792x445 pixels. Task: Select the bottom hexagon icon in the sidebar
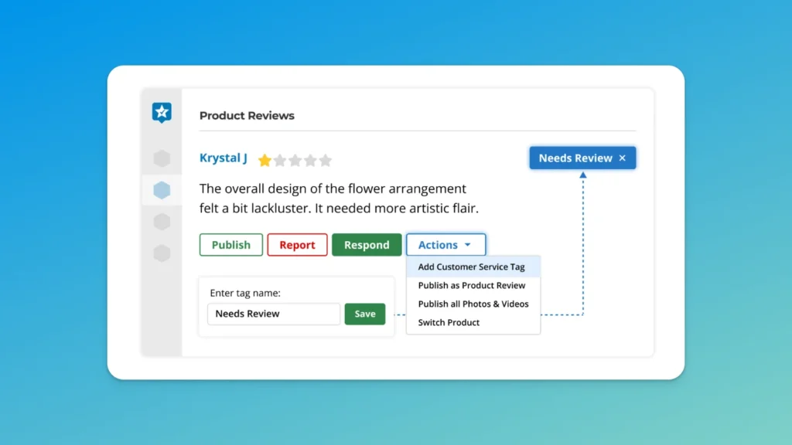point(162,252)
